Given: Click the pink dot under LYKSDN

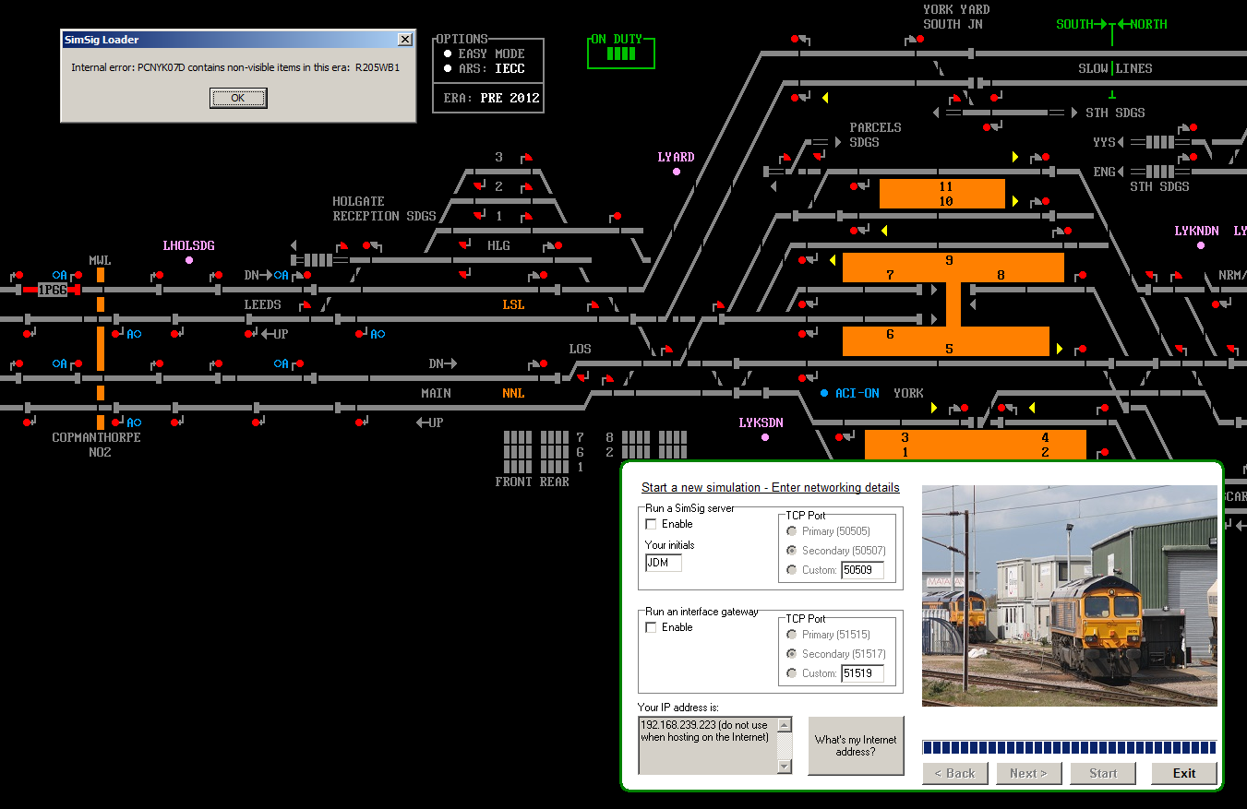Looking at the screenshot, I should click(x=765, y=437).
